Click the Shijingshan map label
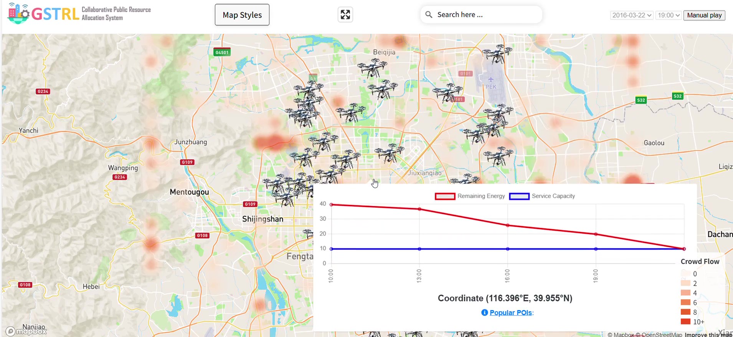The image size is (733, 337). 263,219
